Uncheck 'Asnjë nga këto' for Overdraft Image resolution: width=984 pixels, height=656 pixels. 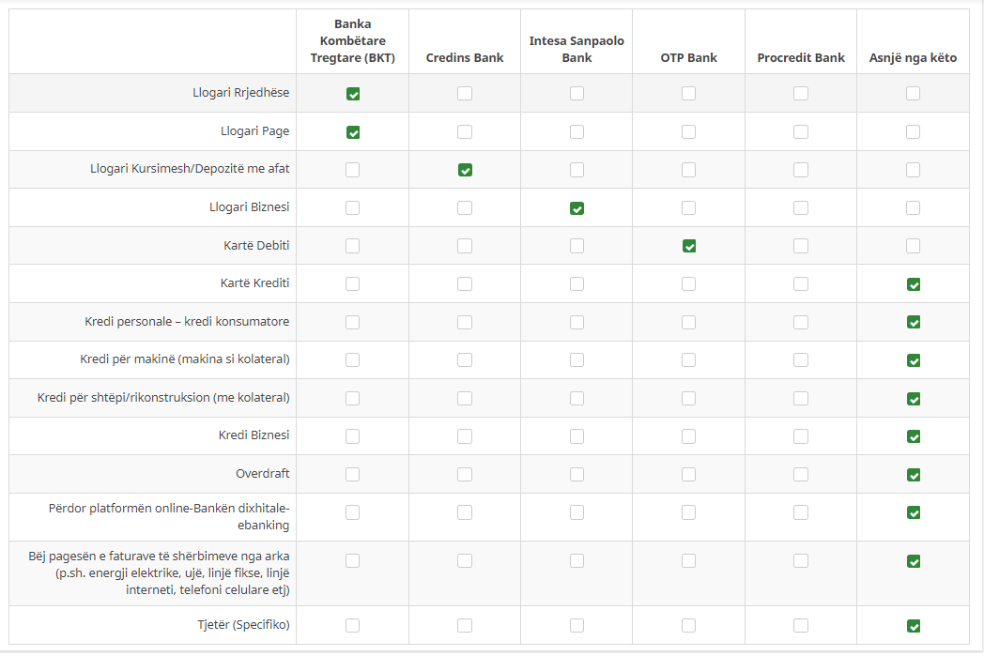coord(914,474)
